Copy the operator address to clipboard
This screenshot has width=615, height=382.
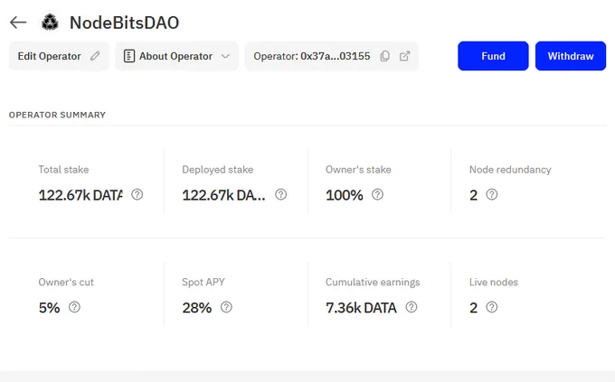click(384, 56)
